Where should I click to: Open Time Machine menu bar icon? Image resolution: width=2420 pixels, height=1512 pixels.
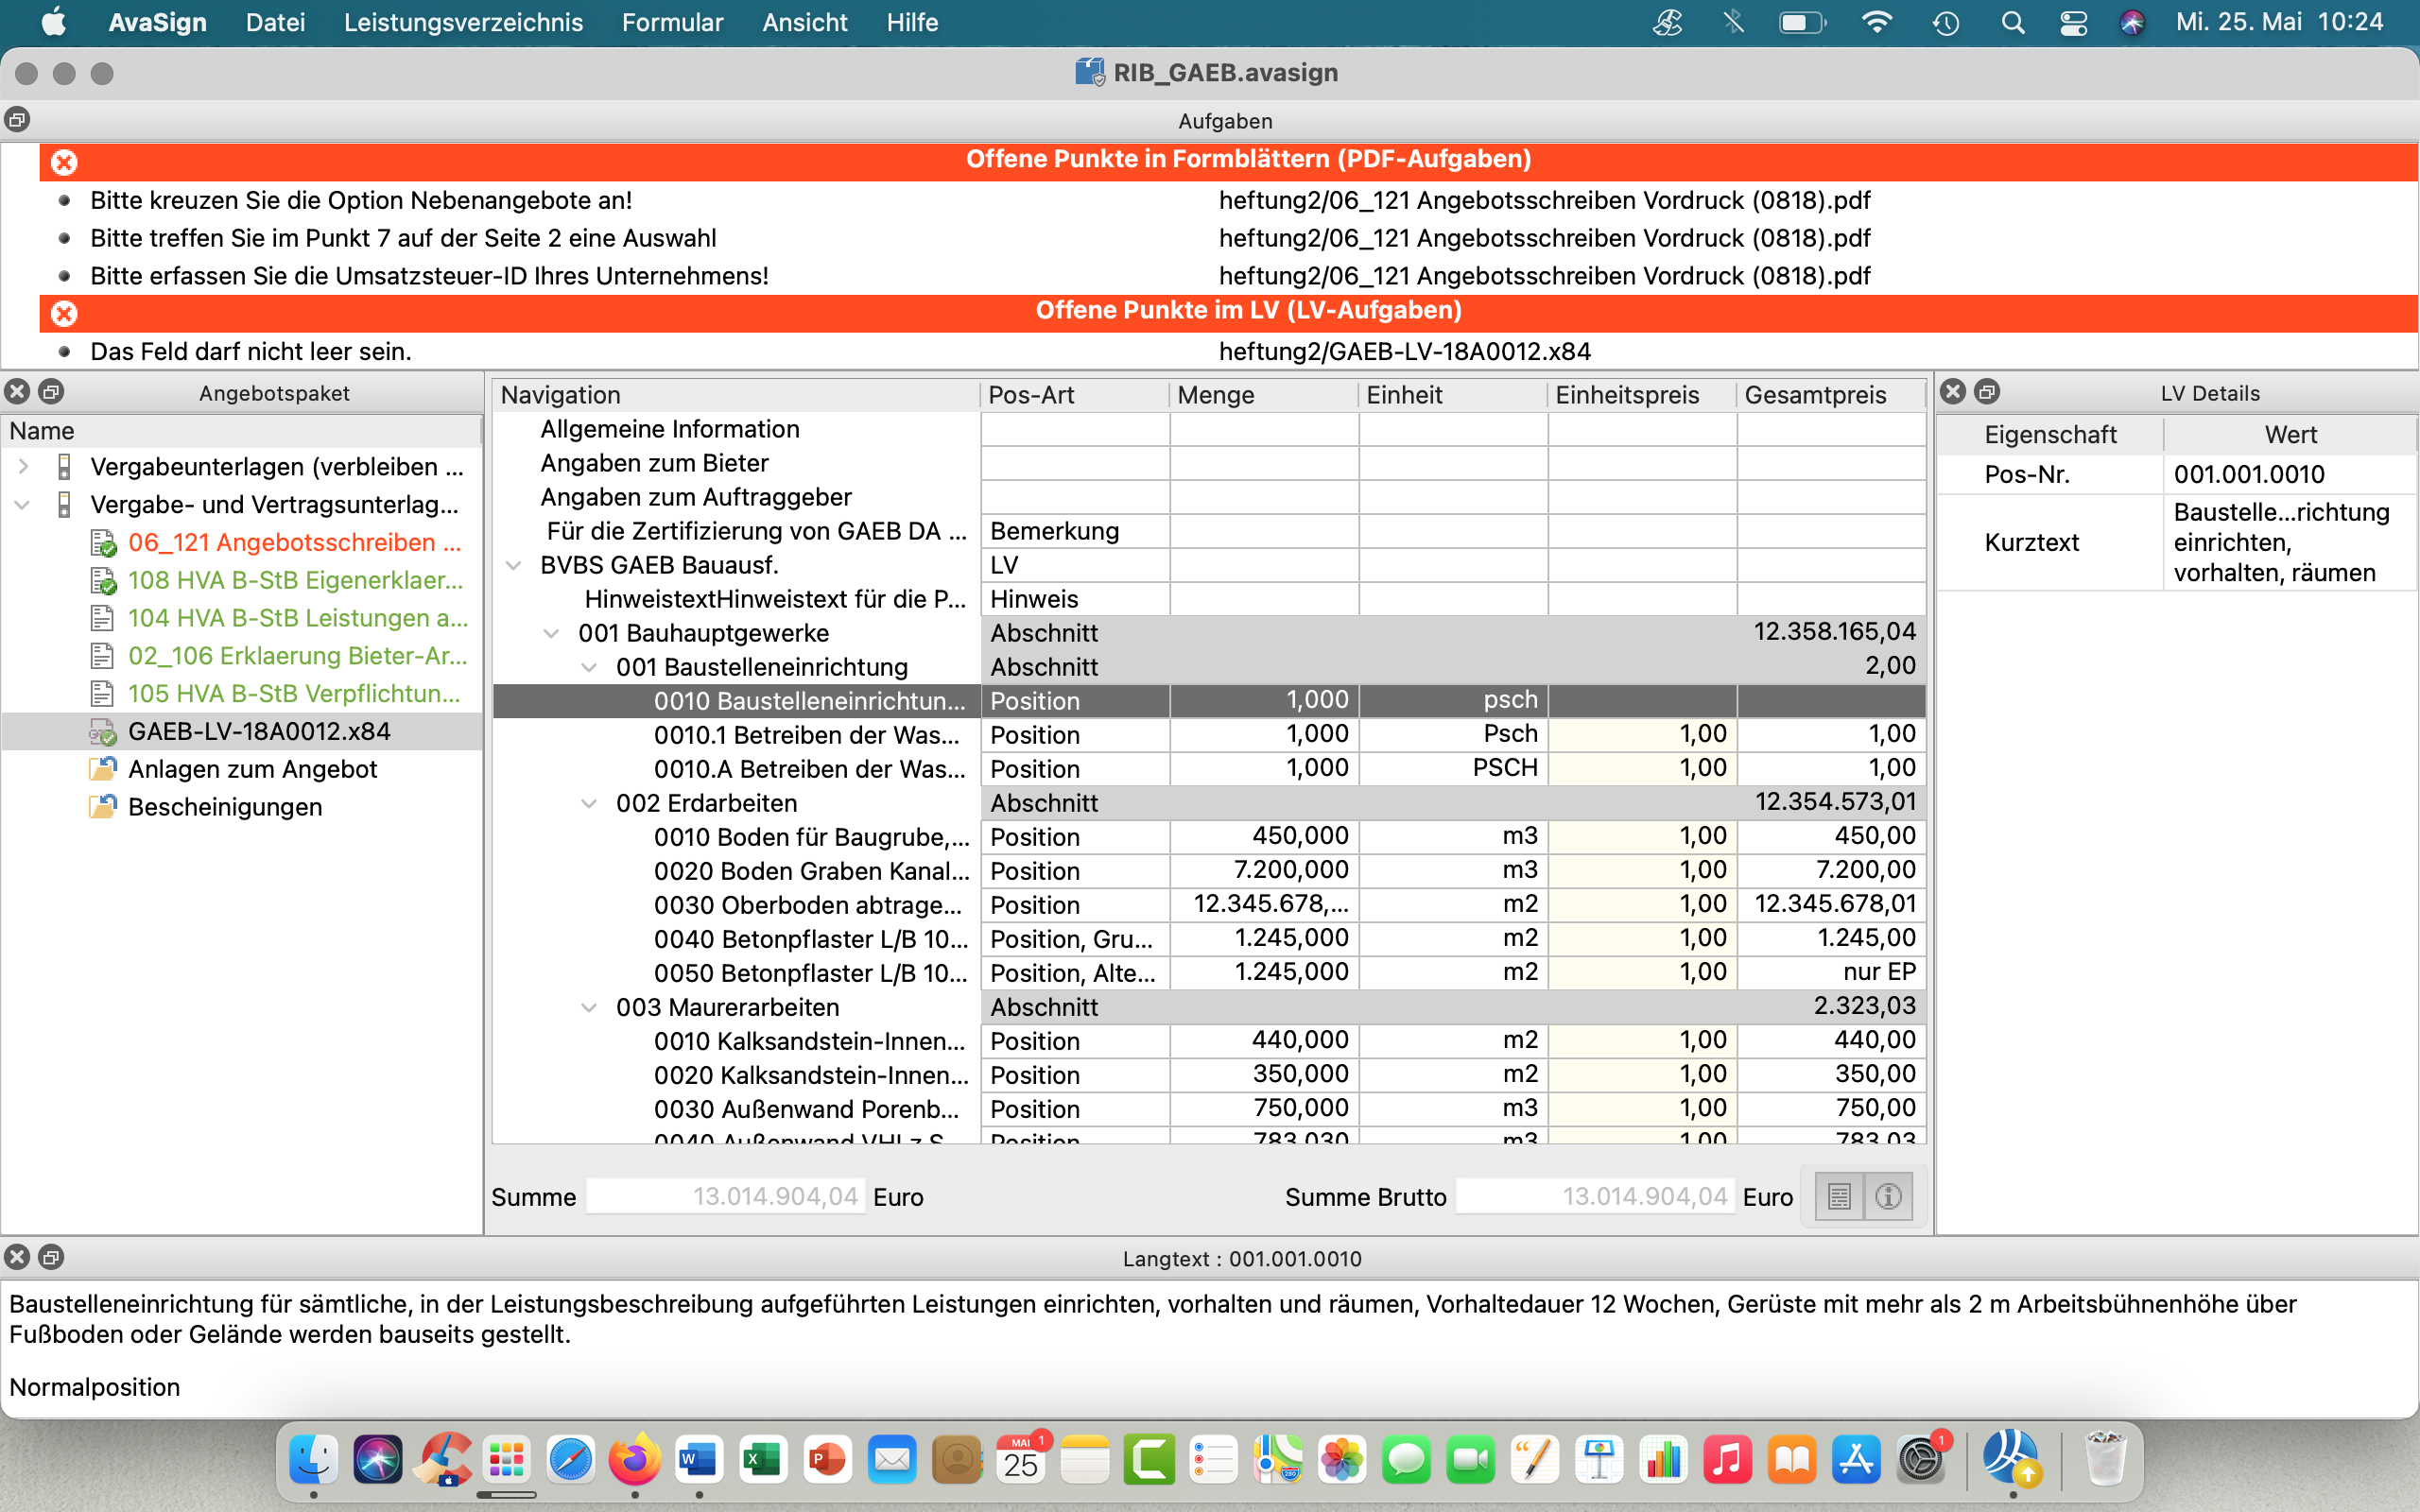coord(1946,22)
